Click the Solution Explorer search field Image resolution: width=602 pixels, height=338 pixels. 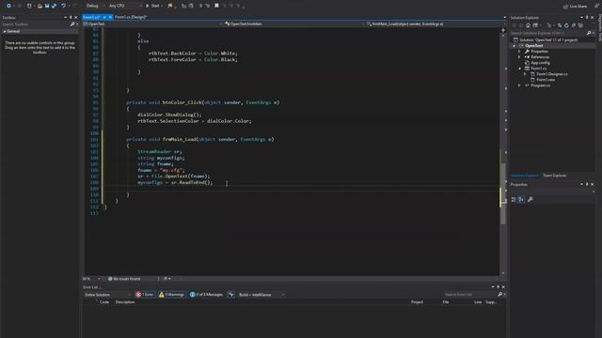[x=547, y=34]
